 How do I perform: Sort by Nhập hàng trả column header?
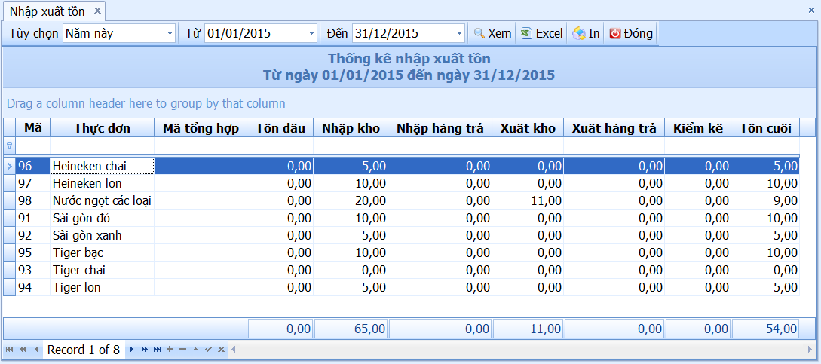pos(440,128)
